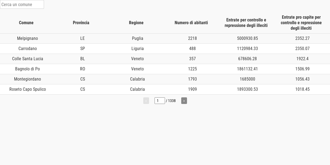Select Roseto Capo Spulico row

165,89
